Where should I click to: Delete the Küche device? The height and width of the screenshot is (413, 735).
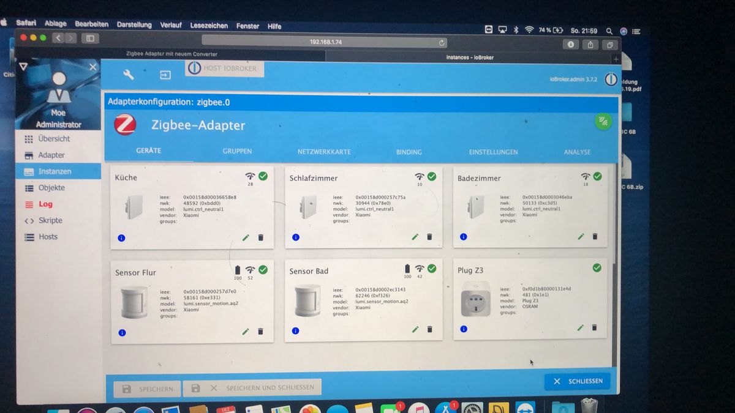pyautogui.click(x=260, y=237)
